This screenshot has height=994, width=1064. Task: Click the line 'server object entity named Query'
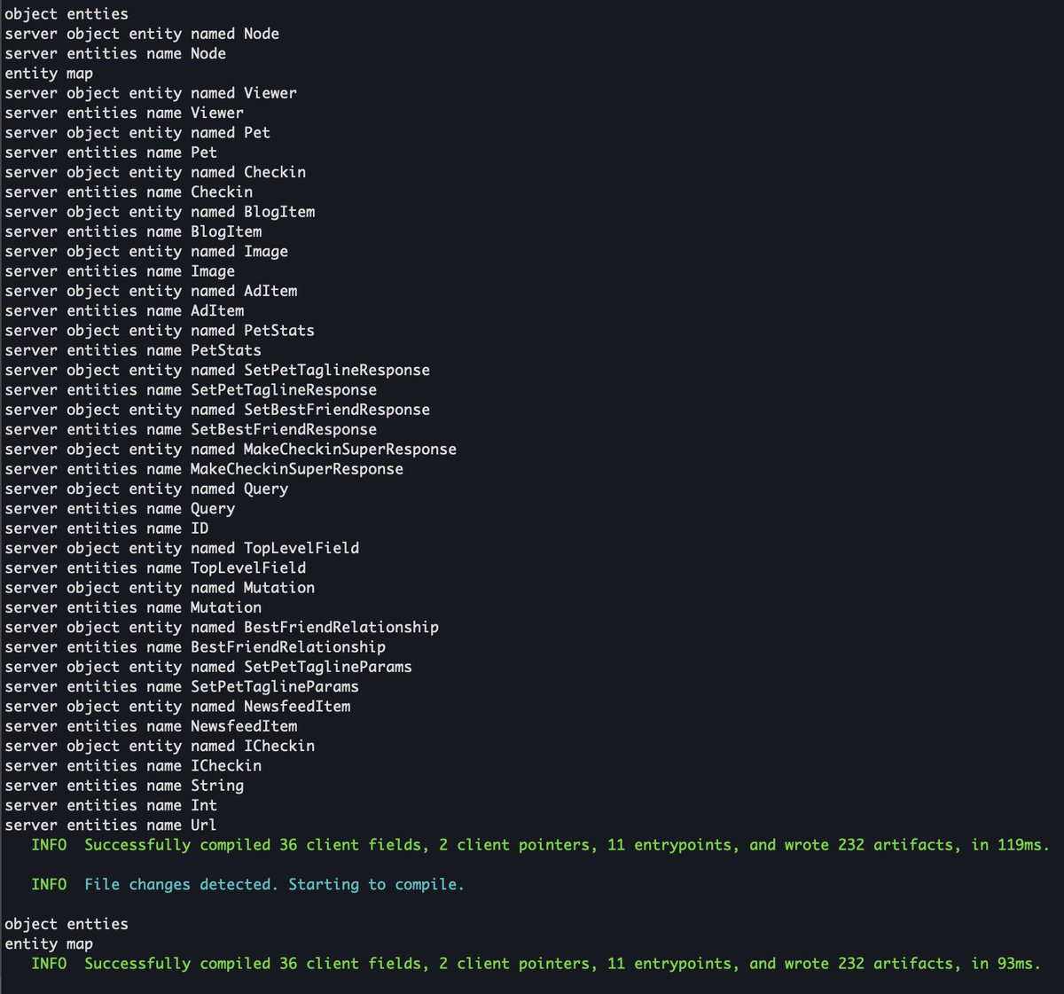tap(146, 489)
